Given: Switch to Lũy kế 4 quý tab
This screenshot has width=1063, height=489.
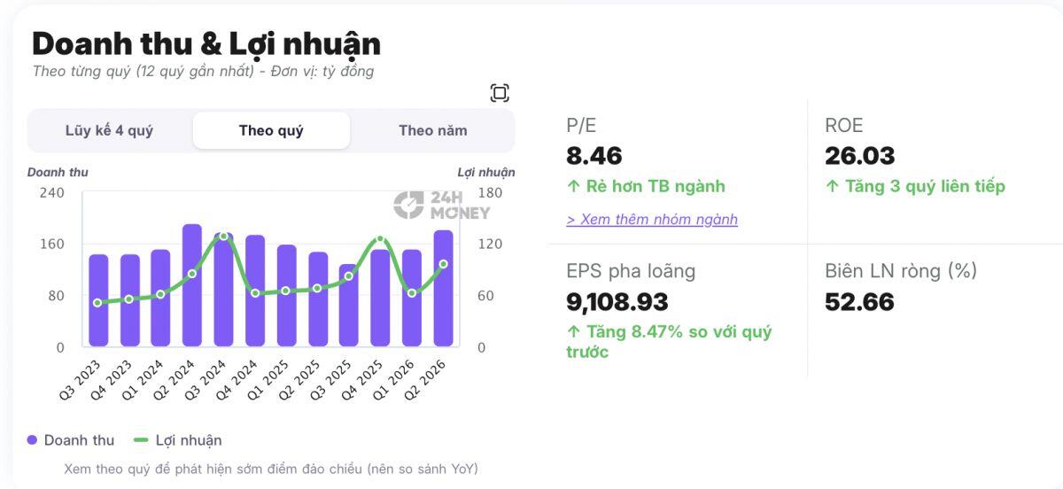Looking at the screenshot, I should [x=109, y=130].
